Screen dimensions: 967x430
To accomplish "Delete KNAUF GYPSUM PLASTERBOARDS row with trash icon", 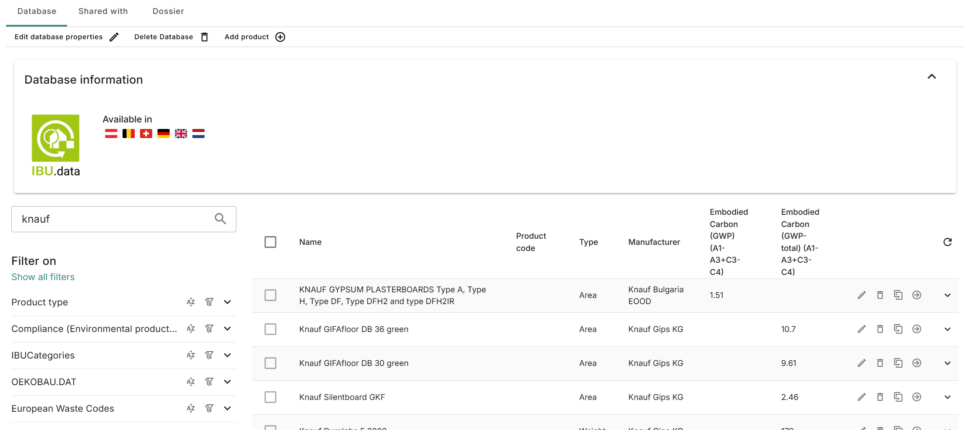I will tap(880, 295).
